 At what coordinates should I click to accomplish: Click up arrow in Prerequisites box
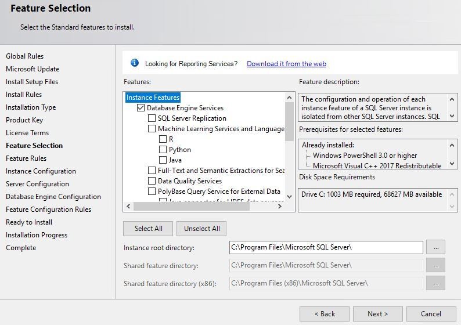pyautogui.click(x=452, y=145)
